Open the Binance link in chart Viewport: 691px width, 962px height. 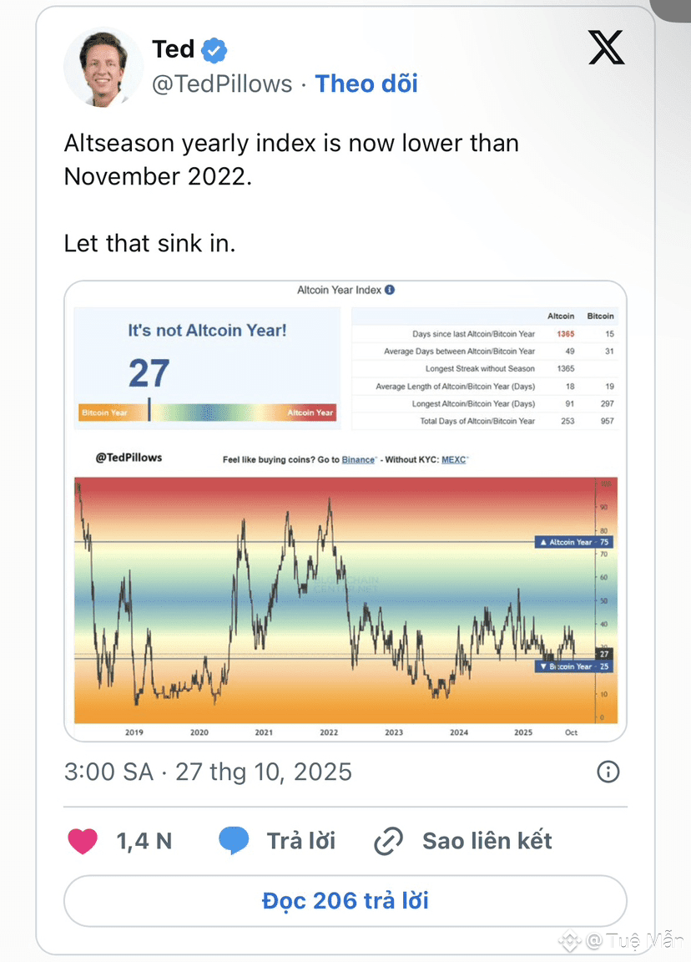(x=358, y=459)
